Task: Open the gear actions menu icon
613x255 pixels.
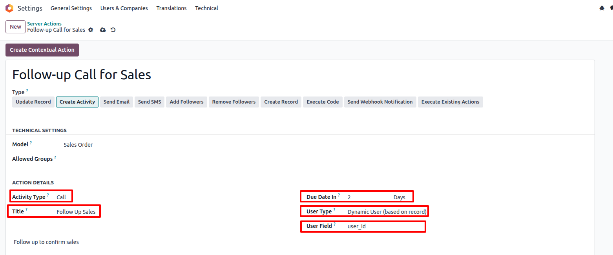Action: tap(91, 30)
